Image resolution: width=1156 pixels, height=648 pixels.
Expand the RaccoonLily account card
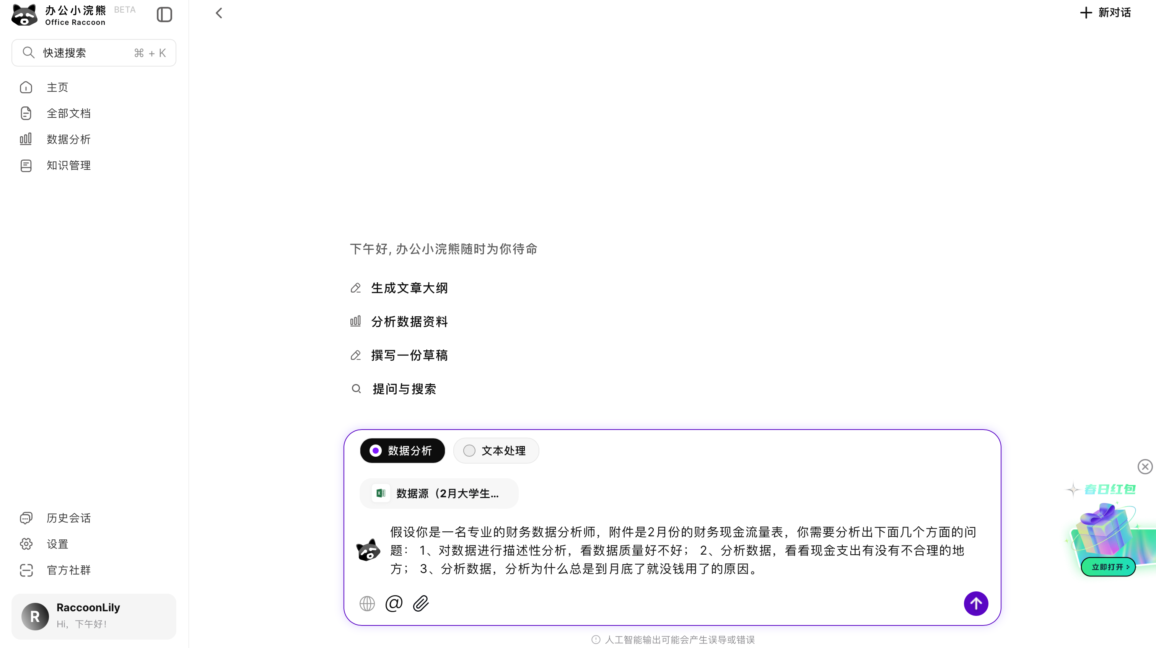click(93, 616)
